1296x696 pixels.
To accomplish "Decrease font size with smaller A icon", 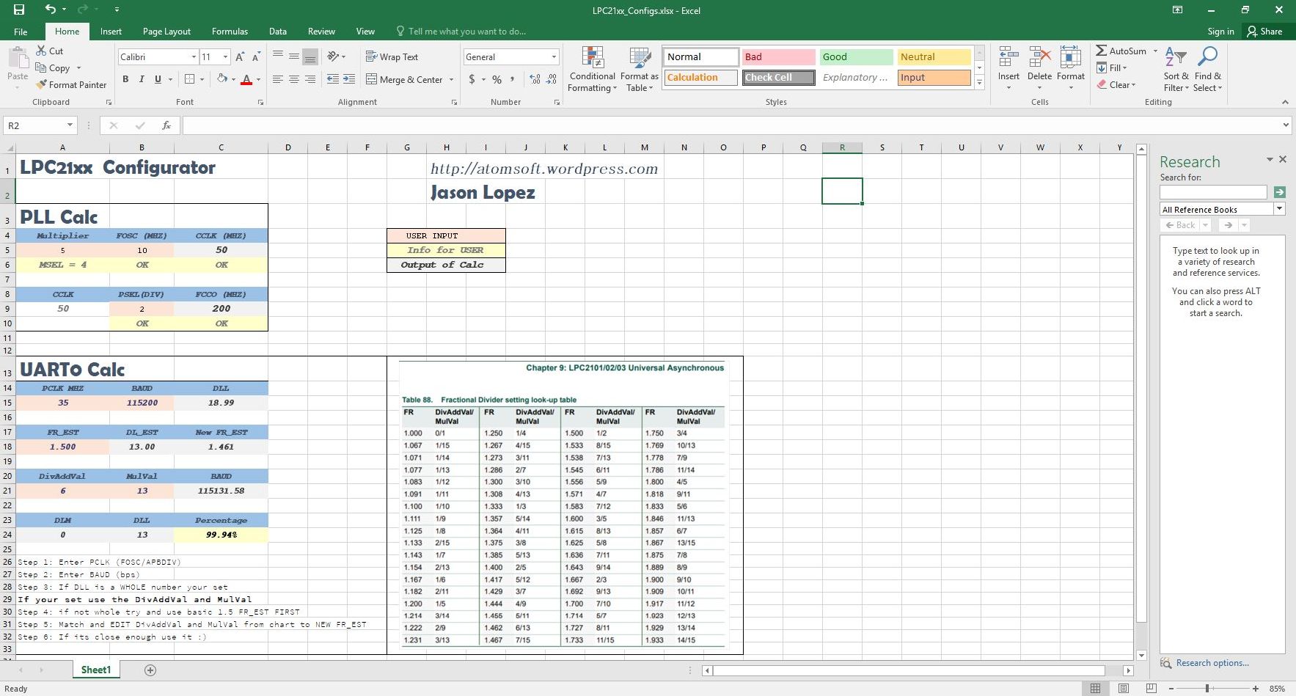I will coord(256,56).
